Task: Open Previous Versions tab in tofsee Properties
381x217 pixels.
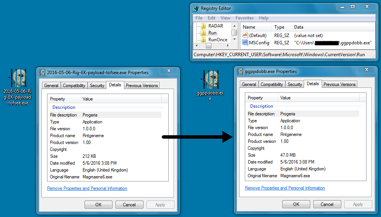Action: click(142, 86)
